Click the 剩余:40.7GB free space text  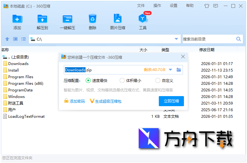click(154, 70)
